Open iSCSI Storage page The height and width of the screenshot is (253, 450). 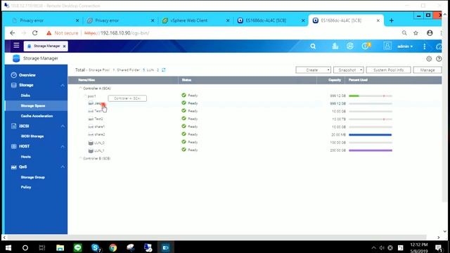tap(32, 136)
